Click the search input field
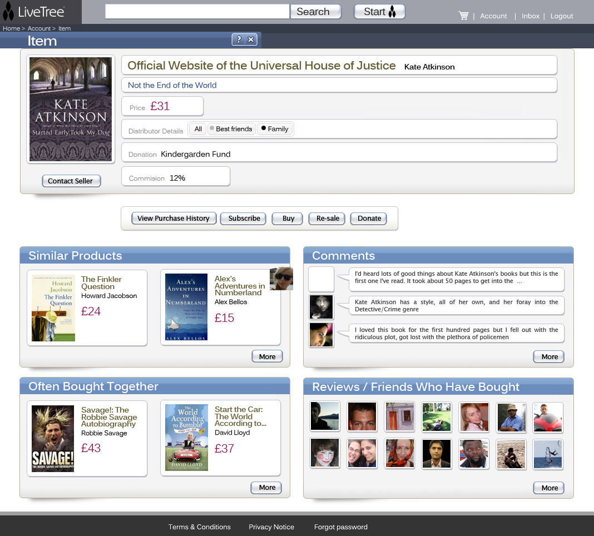 click(x=197, y=11)
